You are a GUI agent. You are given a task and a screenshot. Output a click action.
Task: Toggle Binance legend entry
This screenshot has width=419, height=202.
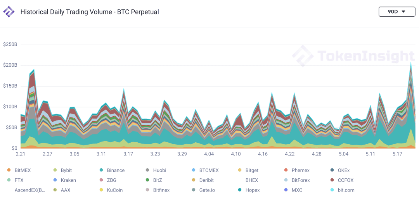pyautogui.click(x=112, y=170)
